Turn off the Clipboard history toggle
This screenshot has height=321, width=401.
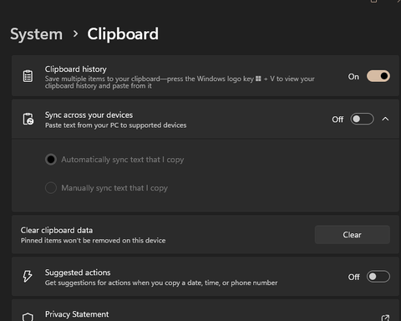tap(378, 76)
